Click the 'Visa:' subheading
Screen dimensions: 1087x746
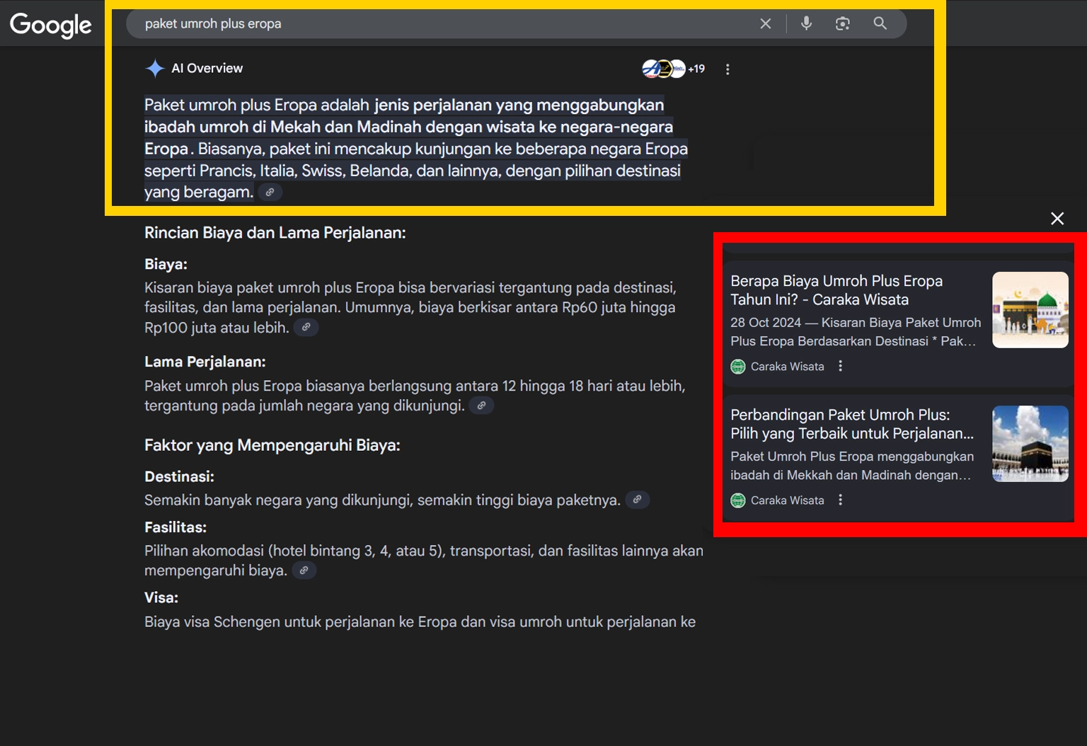click(x=161, y=597)
